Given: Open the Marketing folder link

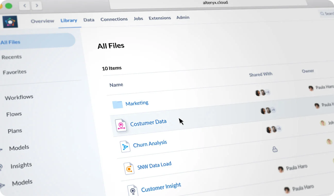Looking at the screenshot, I should 137,103.
